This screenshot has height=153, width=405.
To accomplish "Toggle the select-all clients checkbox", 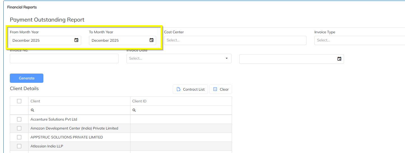I will [x=19, y=101].
